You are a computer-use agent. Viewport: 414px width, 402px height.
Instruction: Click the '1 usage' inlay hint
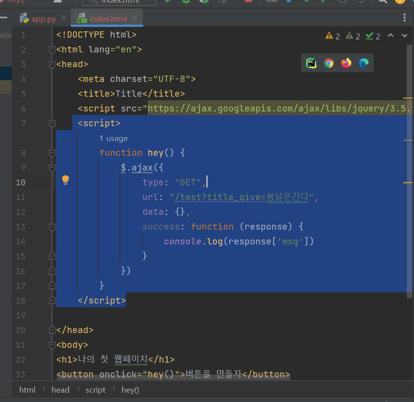pyautogui.click(x=113, y=138)
